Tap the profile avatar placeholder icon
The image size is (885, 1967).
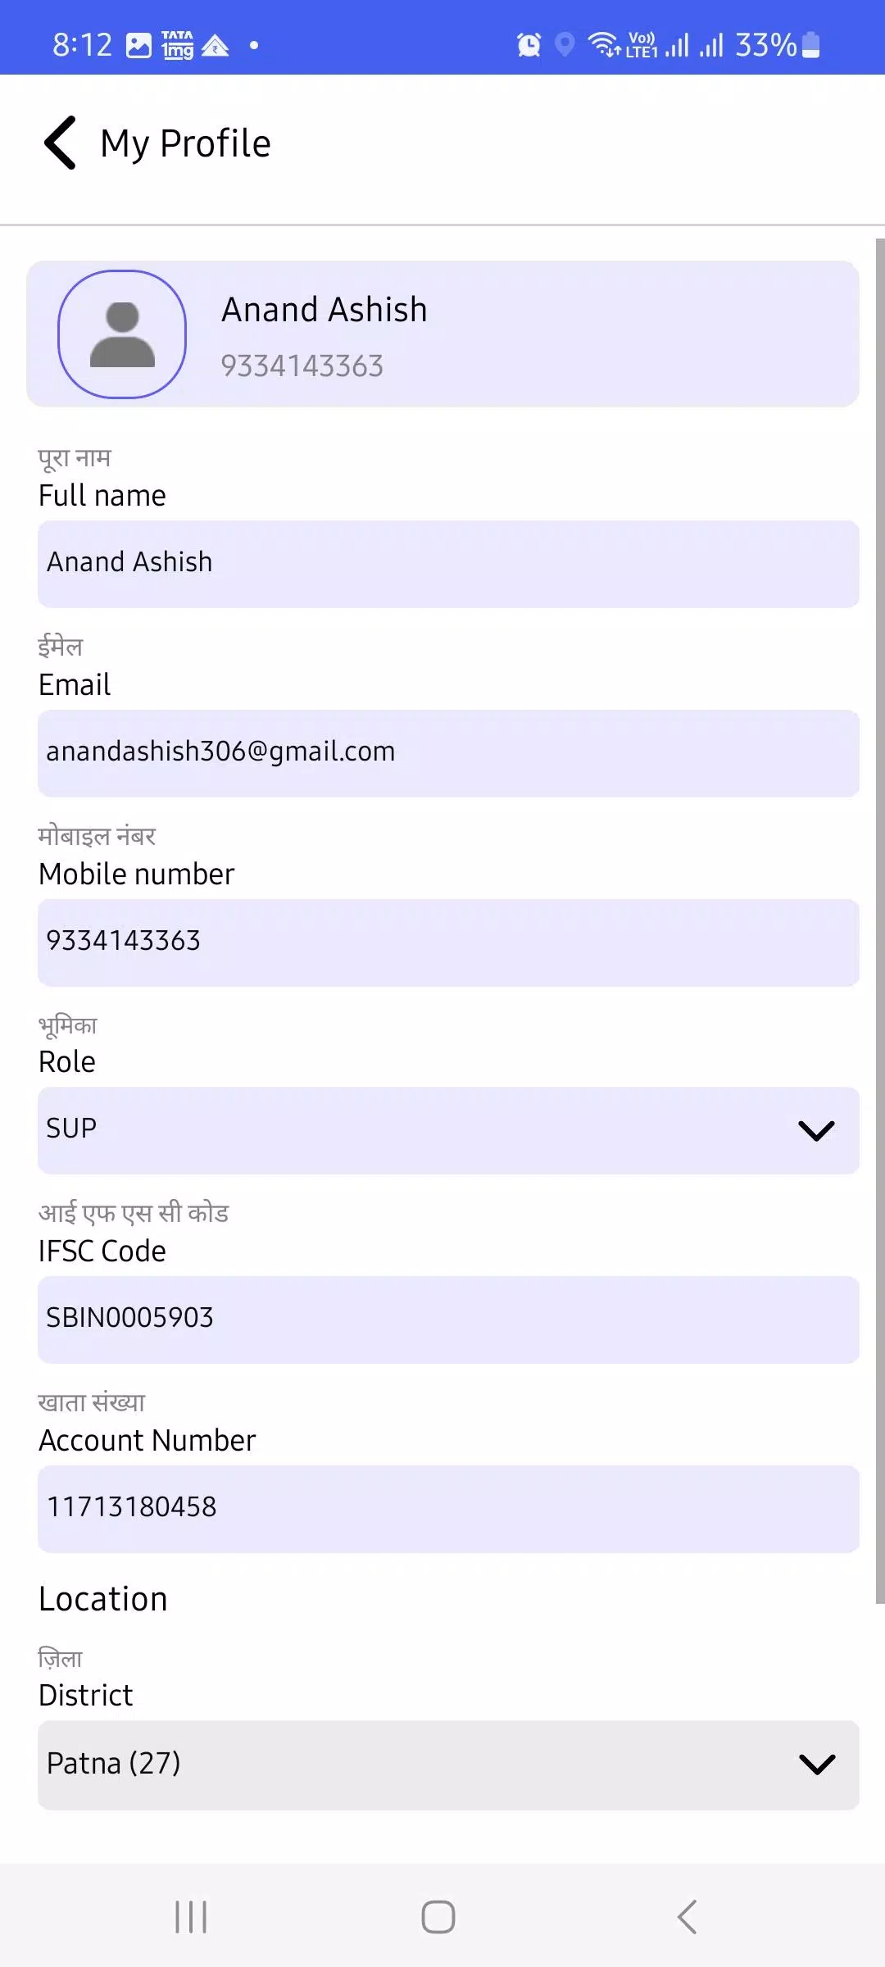[122, 334]
